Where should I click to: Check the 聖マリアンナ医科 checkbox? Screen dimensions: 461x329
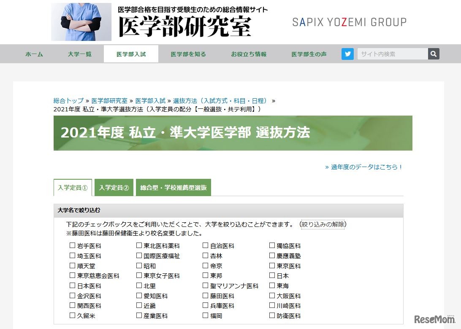click(x=206, y=286)
